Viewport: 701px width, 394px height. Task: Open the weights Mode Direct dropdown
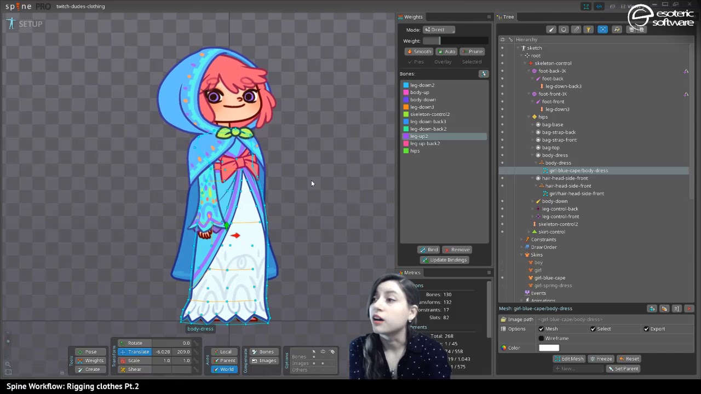[x=439, y=30]
